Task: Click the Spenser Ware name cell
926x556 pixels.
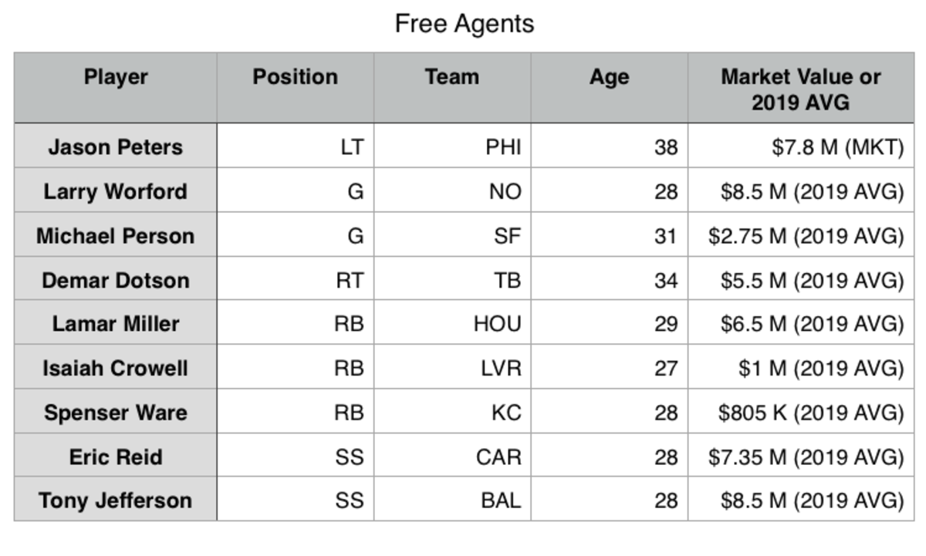Action: tap(116, 411)
